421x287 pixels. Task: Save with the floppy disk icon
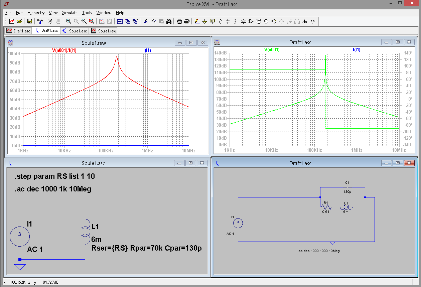[x=30, y=21]
